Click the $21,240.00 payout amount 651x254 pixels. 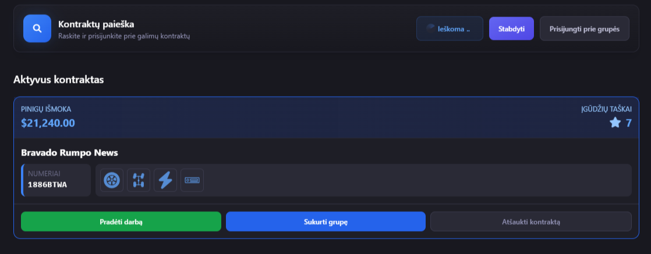48,123
